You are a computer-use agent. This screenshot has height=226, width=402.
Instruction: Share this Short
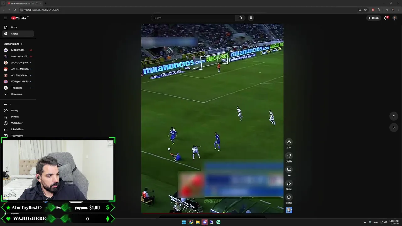point(289,183)
